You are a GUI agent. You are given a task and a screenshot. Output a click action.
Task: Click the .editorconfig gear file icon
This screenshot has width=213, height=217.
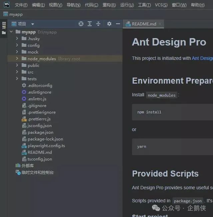click(x=24, y=85)
